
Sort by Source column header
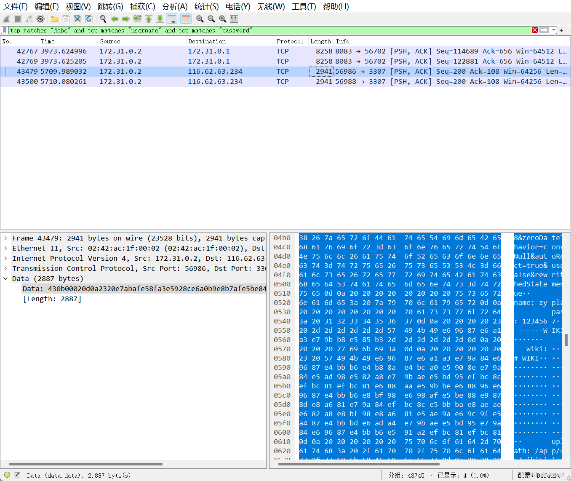[x=142, y=41]
